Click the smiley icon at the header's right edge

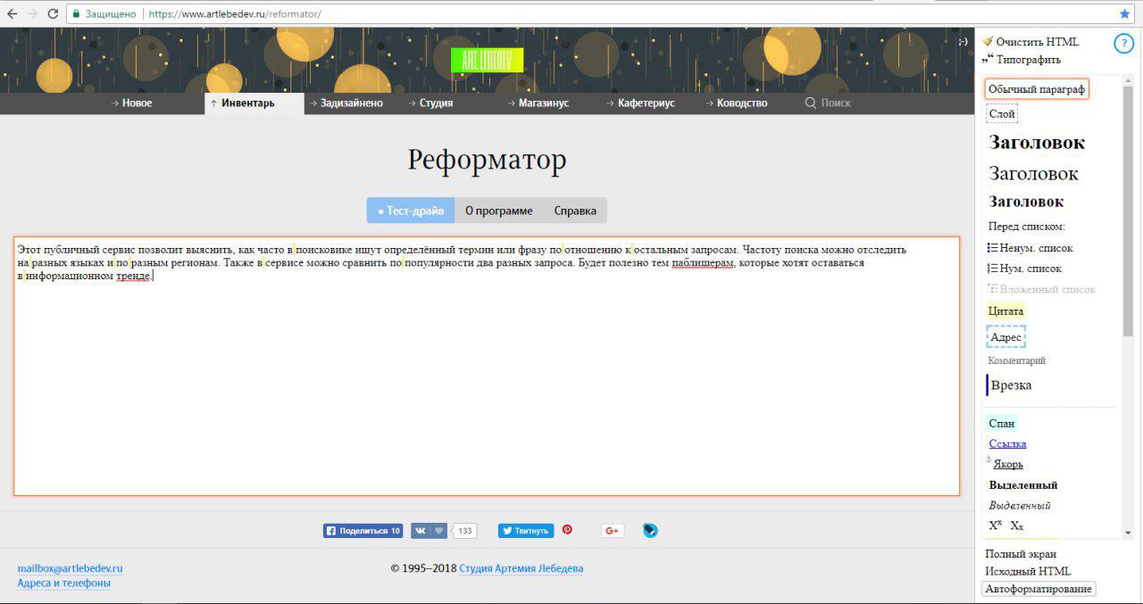tap(963, 42)
